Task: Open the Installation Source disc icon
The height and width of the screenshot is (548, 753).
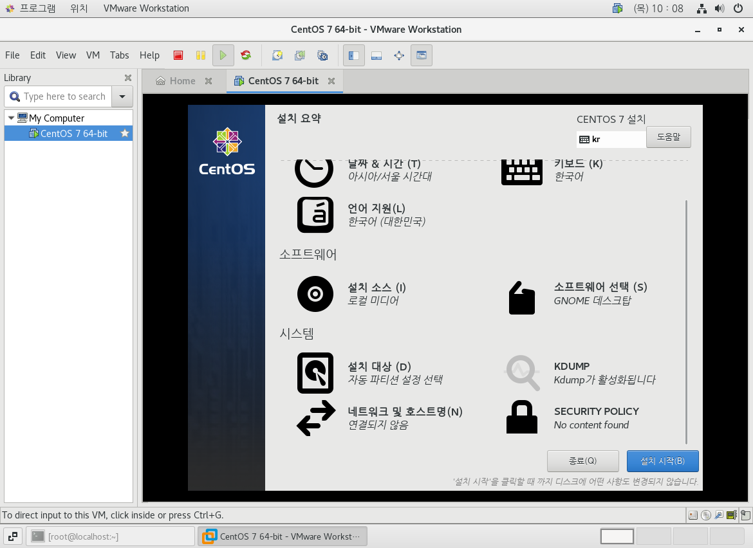Action: coord(315,294)
